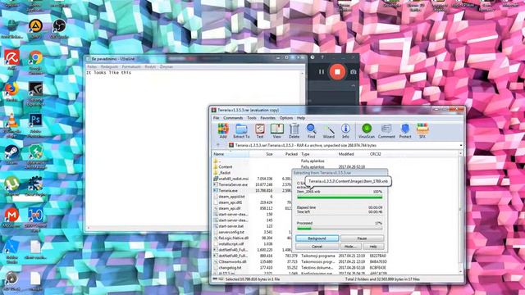Sort file list by the Name column header
The image size is (525, 295).
(231, 154)
